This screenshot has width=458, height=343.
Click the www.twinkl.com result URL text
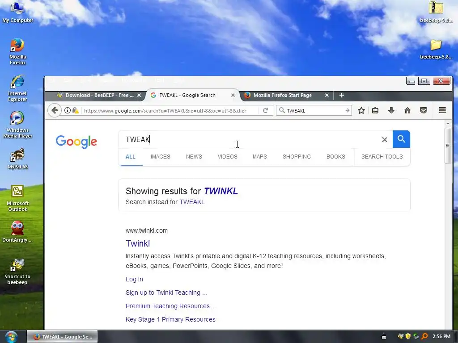pos(147,230)
